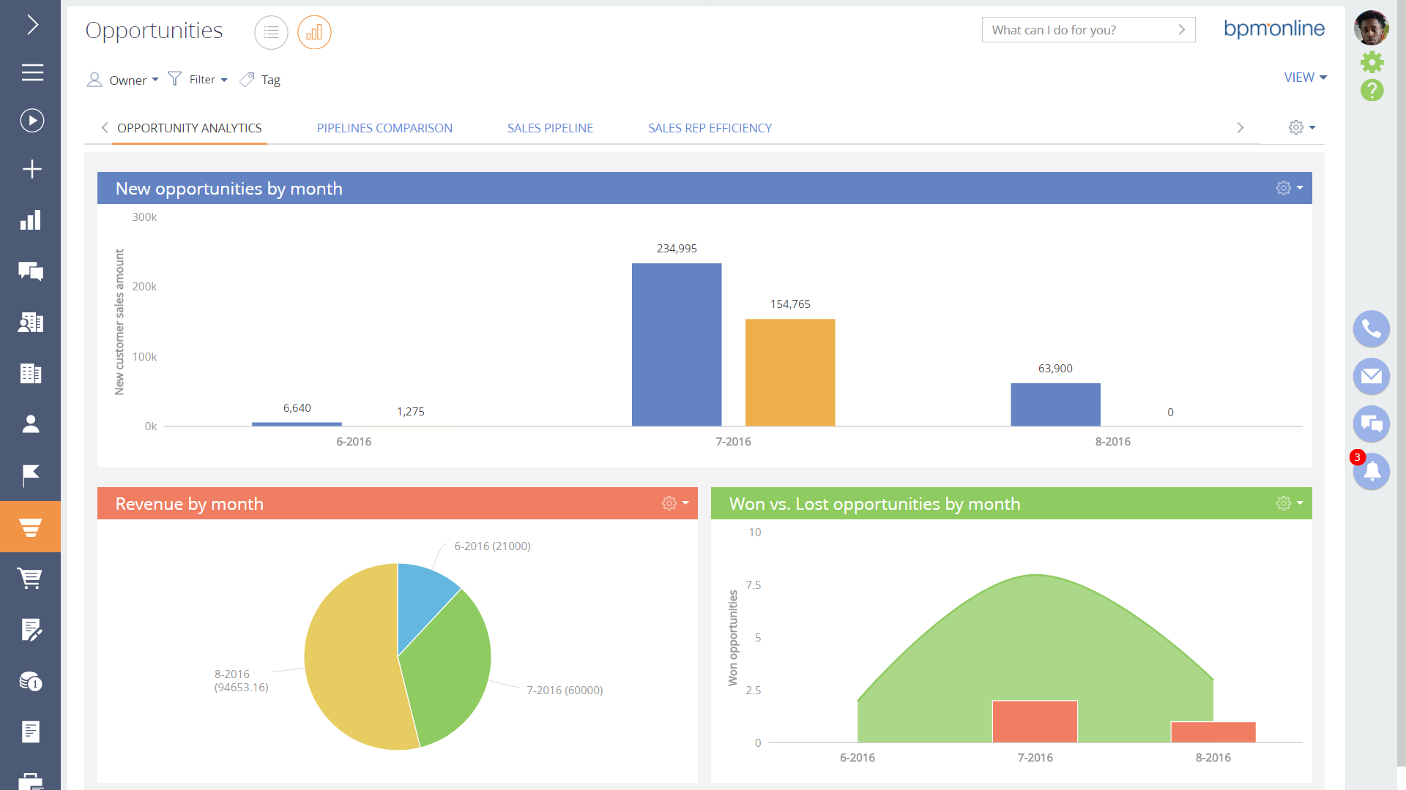Click the run process play icon
The height and width of the screenshot is (790, 1406).
[x=31, y=121]
